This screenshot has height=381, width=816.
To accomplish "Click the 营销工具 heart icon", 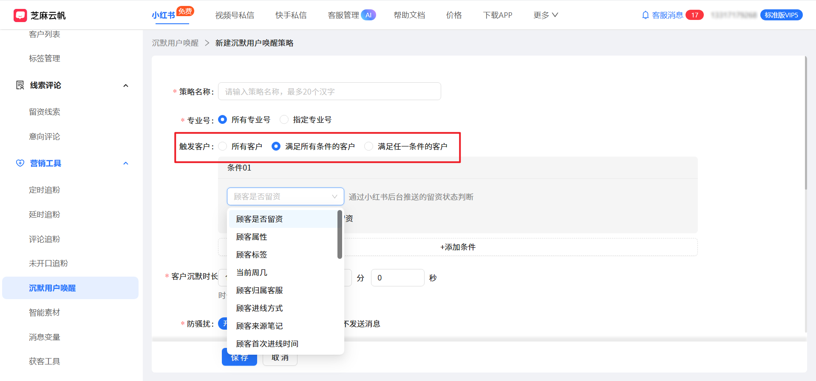I will tap(20, 163).
